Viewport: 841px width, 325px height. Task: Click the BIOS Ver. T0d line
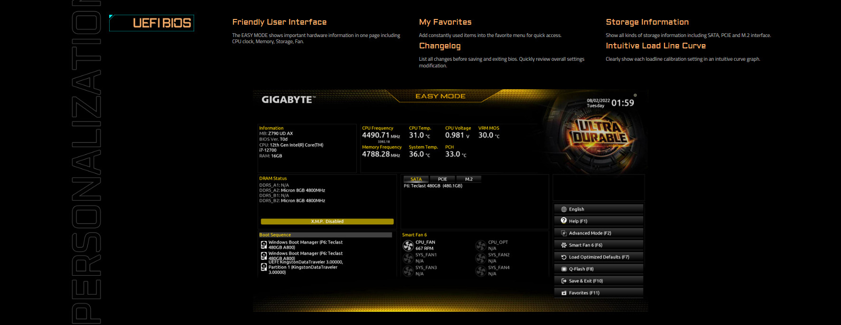click(273, 139)
